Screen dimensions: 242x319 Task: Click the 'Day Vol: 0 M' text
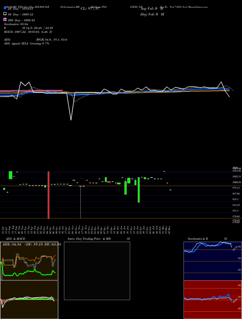click(x=152, y=14)
